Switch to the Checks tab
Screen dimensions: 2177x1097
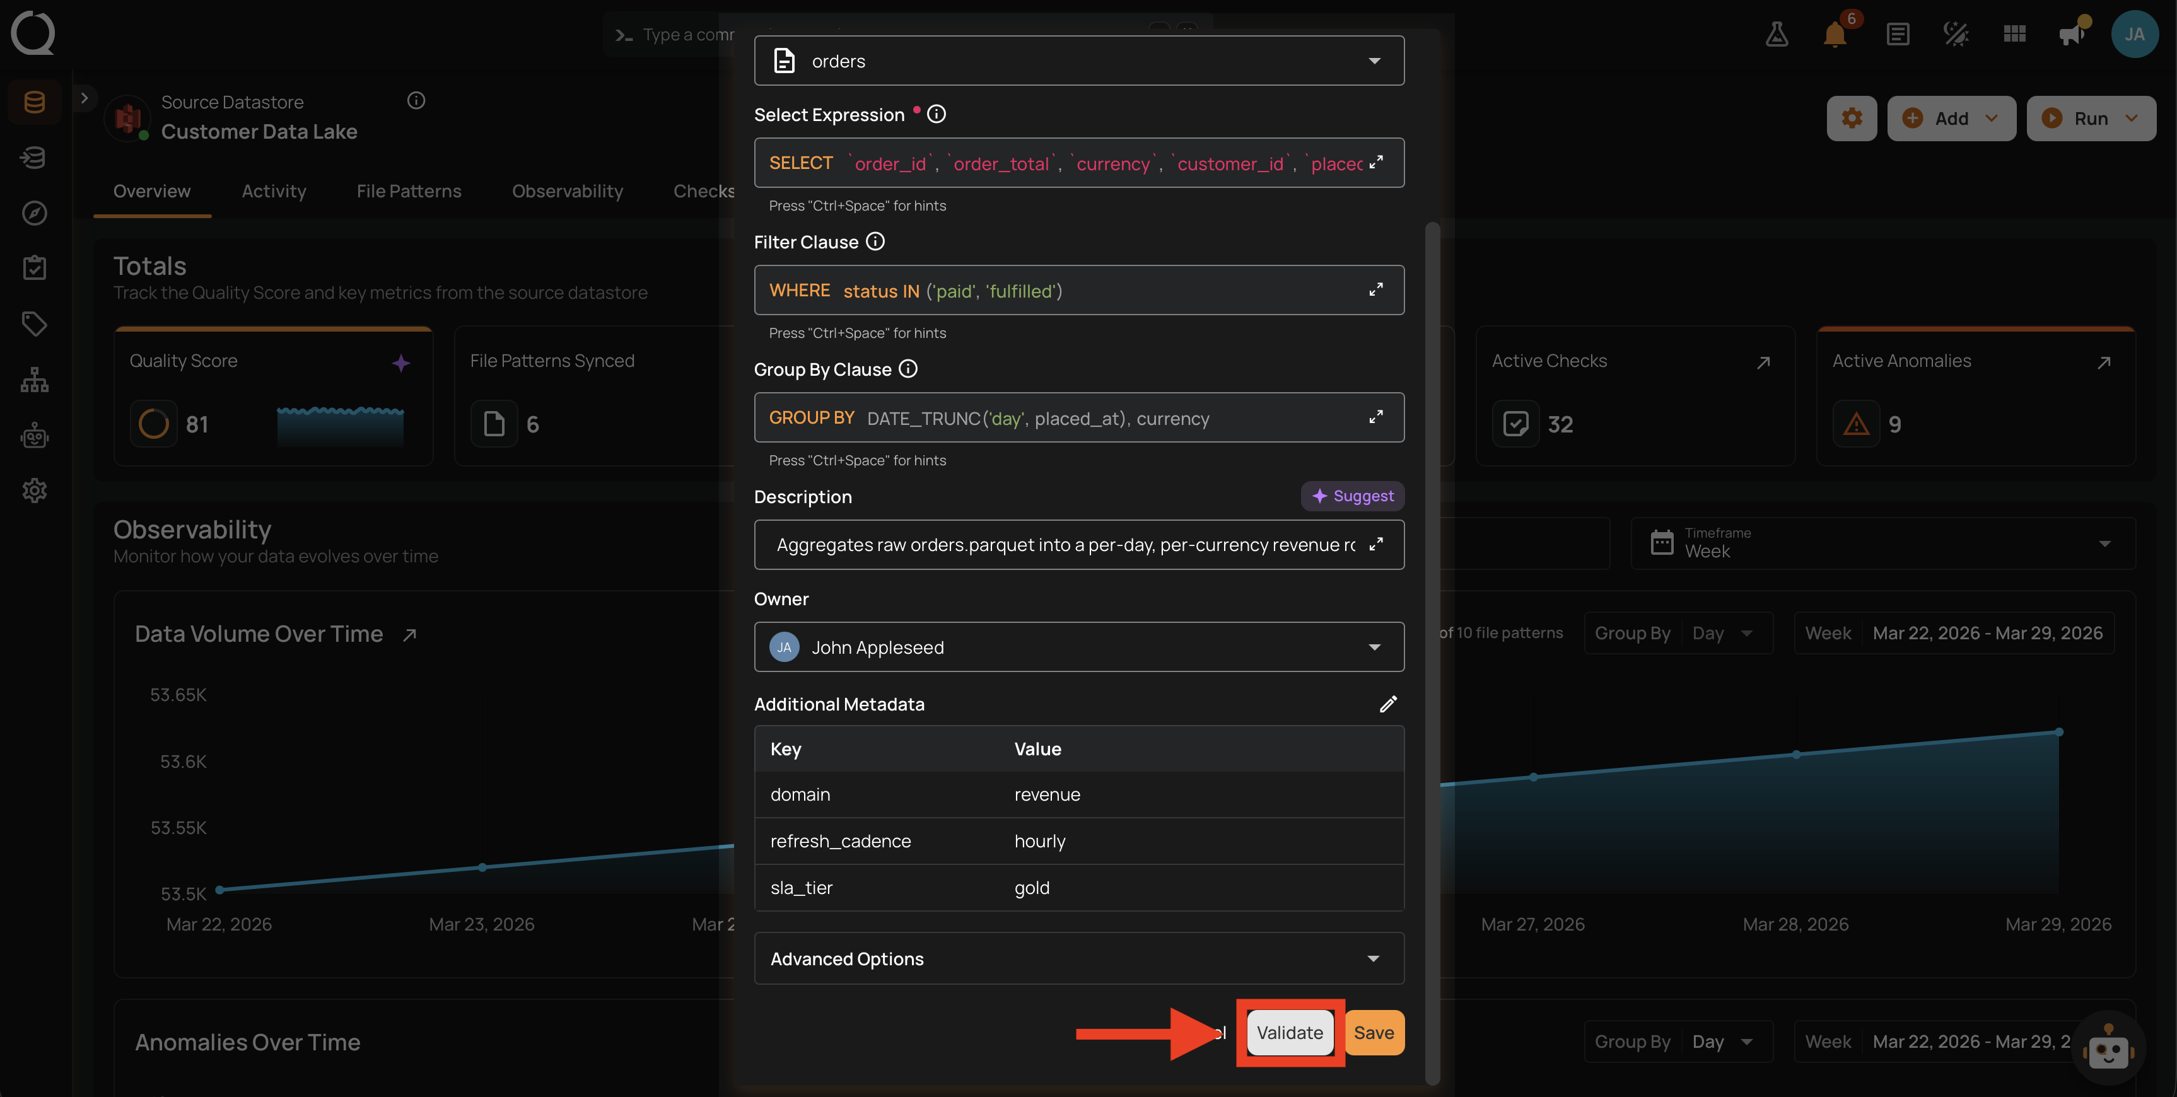[704, 191]
